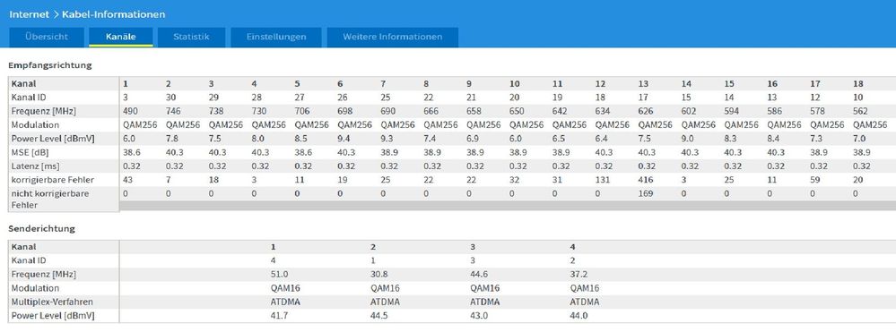Click QAM256 under Empfangsrichtung channel 1
The image size is (896, 332).
[140, 125]
